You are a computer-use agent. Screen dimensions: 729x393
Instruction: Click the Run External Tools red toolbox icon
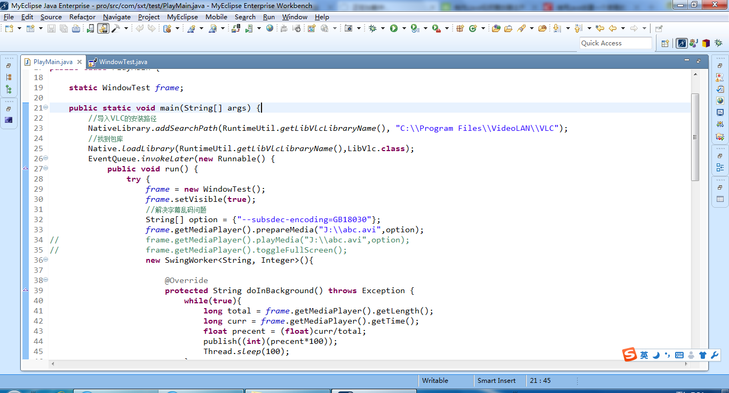(x=436, y=28)
